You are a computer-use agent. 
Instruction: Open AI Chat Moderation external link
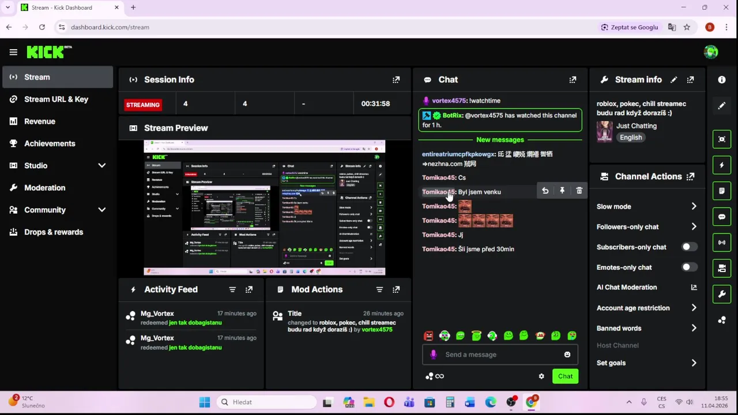pos(694,287)
